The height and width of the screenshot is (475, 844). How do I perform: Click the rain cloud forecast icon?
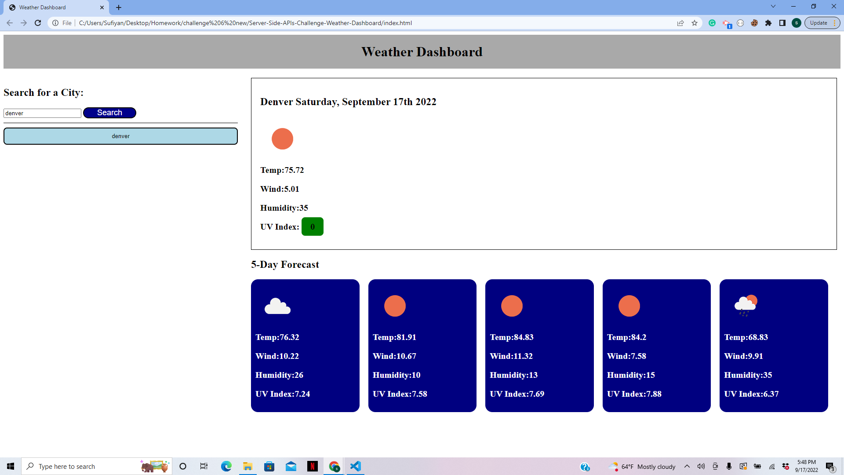click(x=746, y=306)
